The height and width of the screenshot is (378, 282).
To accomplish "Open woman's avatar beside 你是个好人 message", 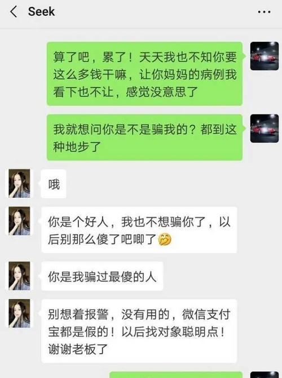I will [20, 221].
